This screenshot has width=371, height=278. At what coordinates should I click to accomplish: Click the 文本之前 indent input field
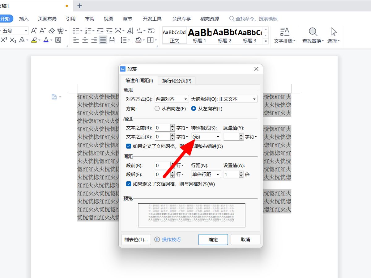162,128
